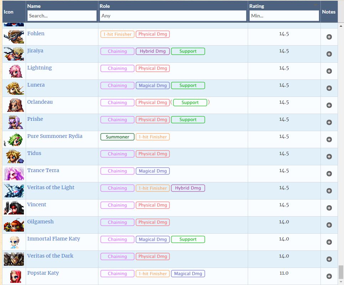
Task: Click Vincent character sprite icon
Action: click(x=14, y=208)
